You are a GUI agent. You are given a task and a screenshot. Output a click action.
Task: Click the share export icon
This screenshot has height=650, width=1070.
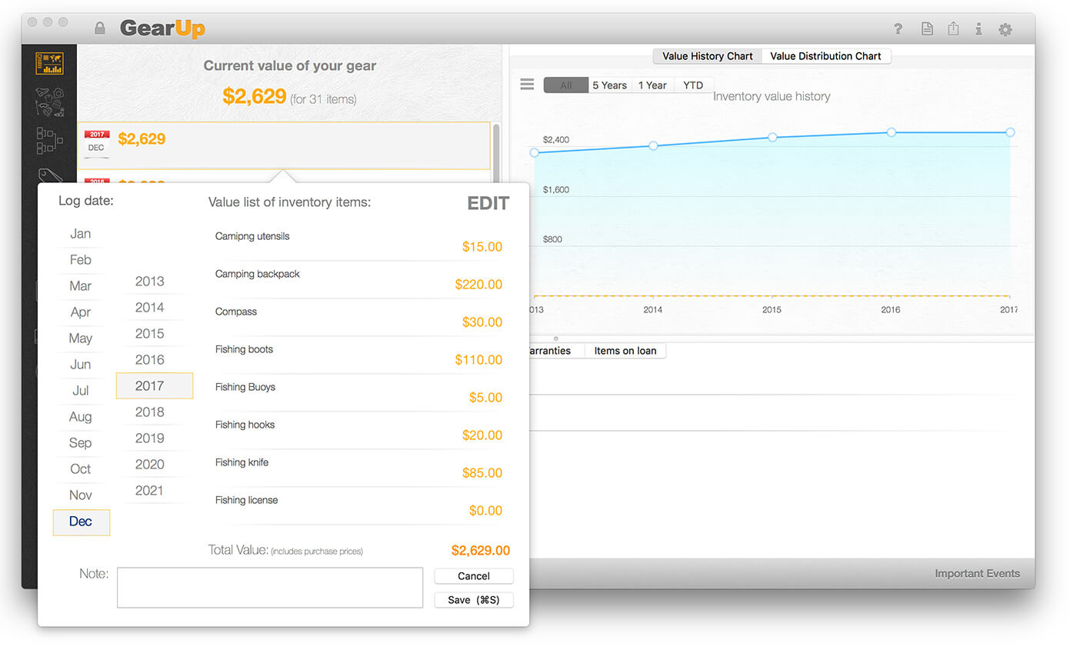(953, 29)
